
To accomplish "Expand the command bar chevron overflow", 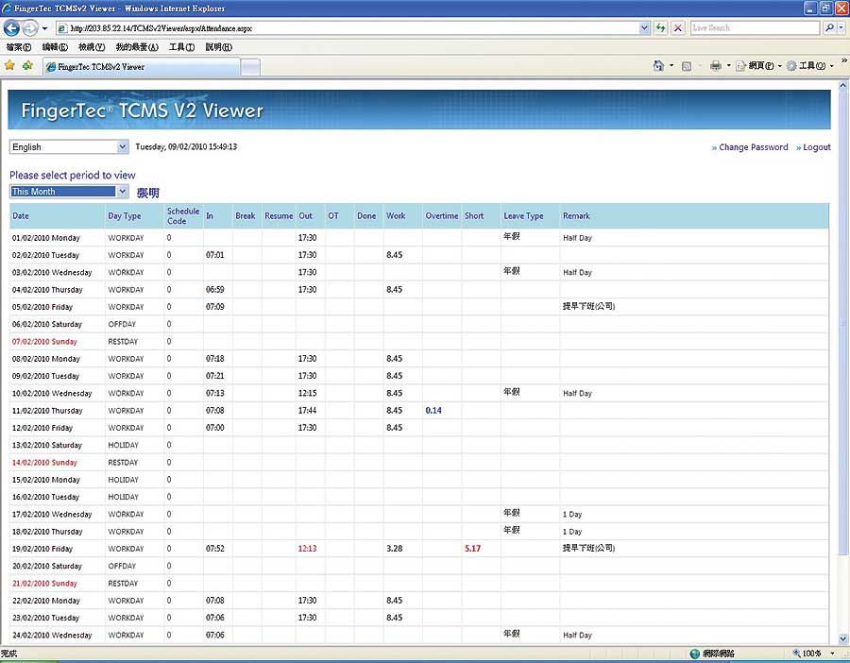I will [x=844, y=59].
